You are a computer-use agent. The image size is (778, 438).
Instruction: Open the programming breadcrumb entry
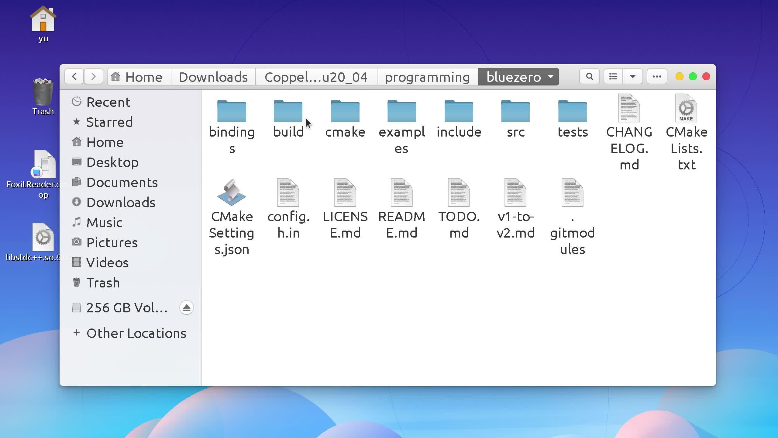click(x=427, y=77)
